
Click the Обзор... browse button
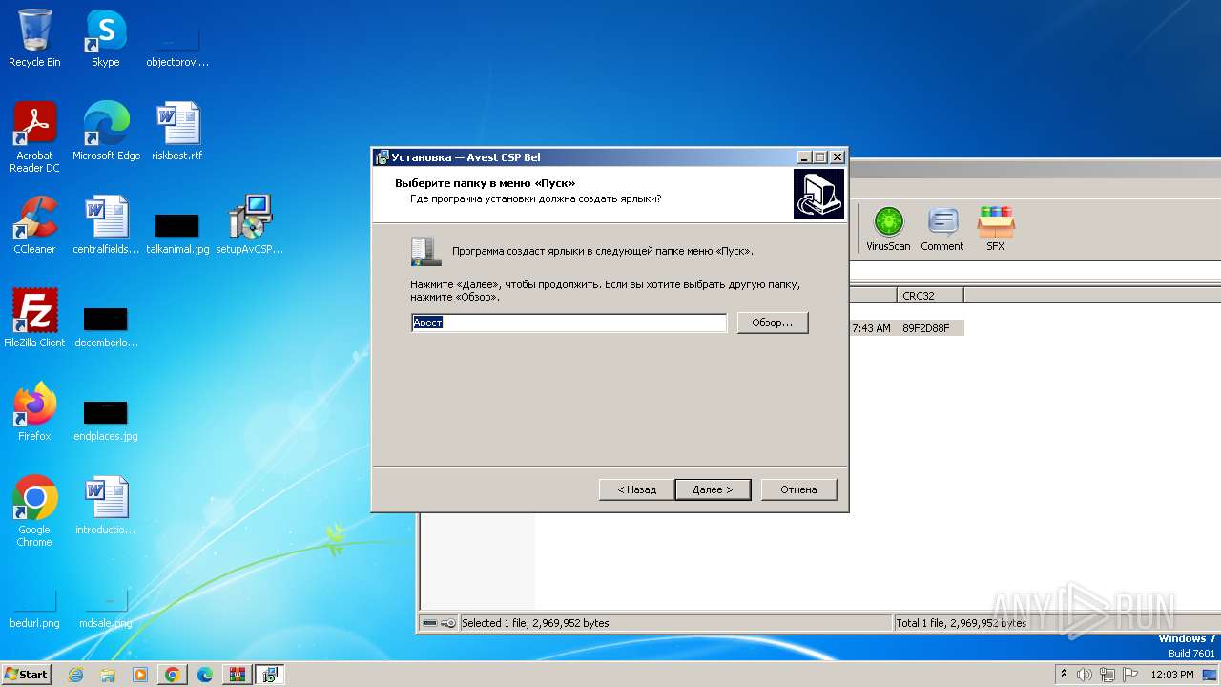pos(773,323)
